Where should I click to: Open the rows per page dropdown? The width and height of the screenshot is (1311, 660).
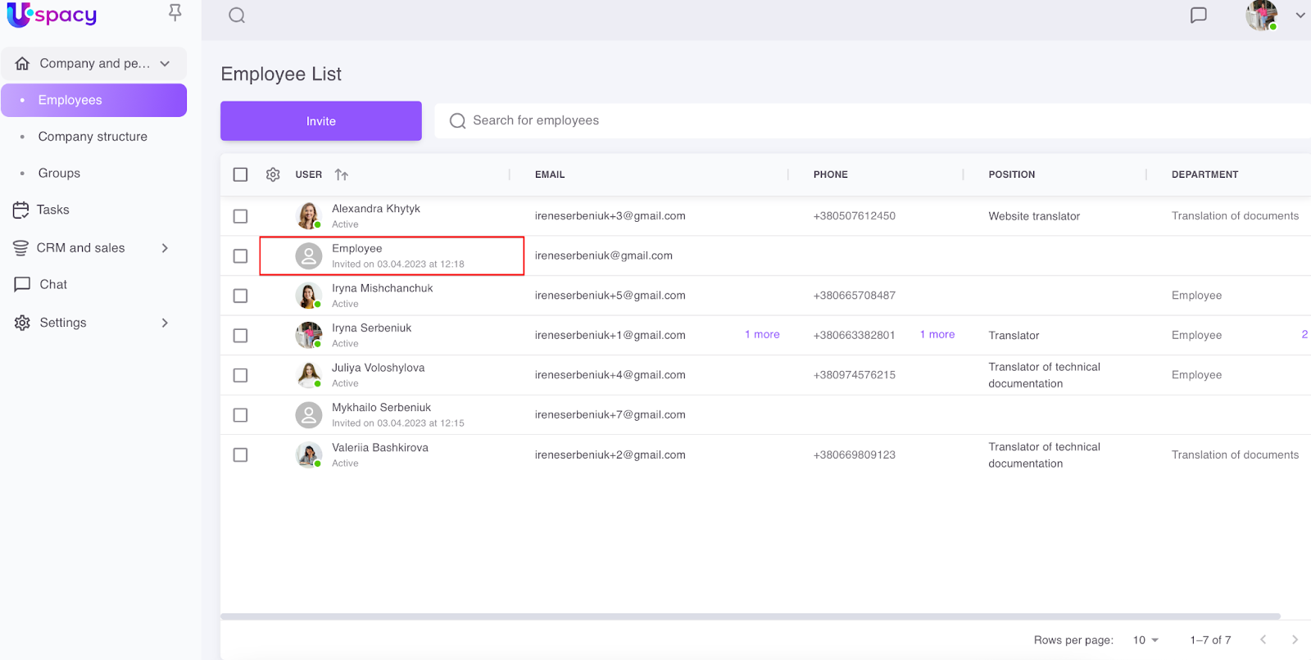tap(1145, 640)
